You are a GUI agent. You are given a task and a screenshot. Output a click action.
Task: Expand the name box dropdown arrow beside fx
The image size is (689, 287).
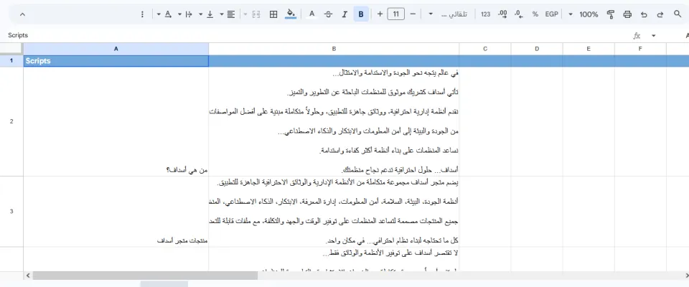653,36
